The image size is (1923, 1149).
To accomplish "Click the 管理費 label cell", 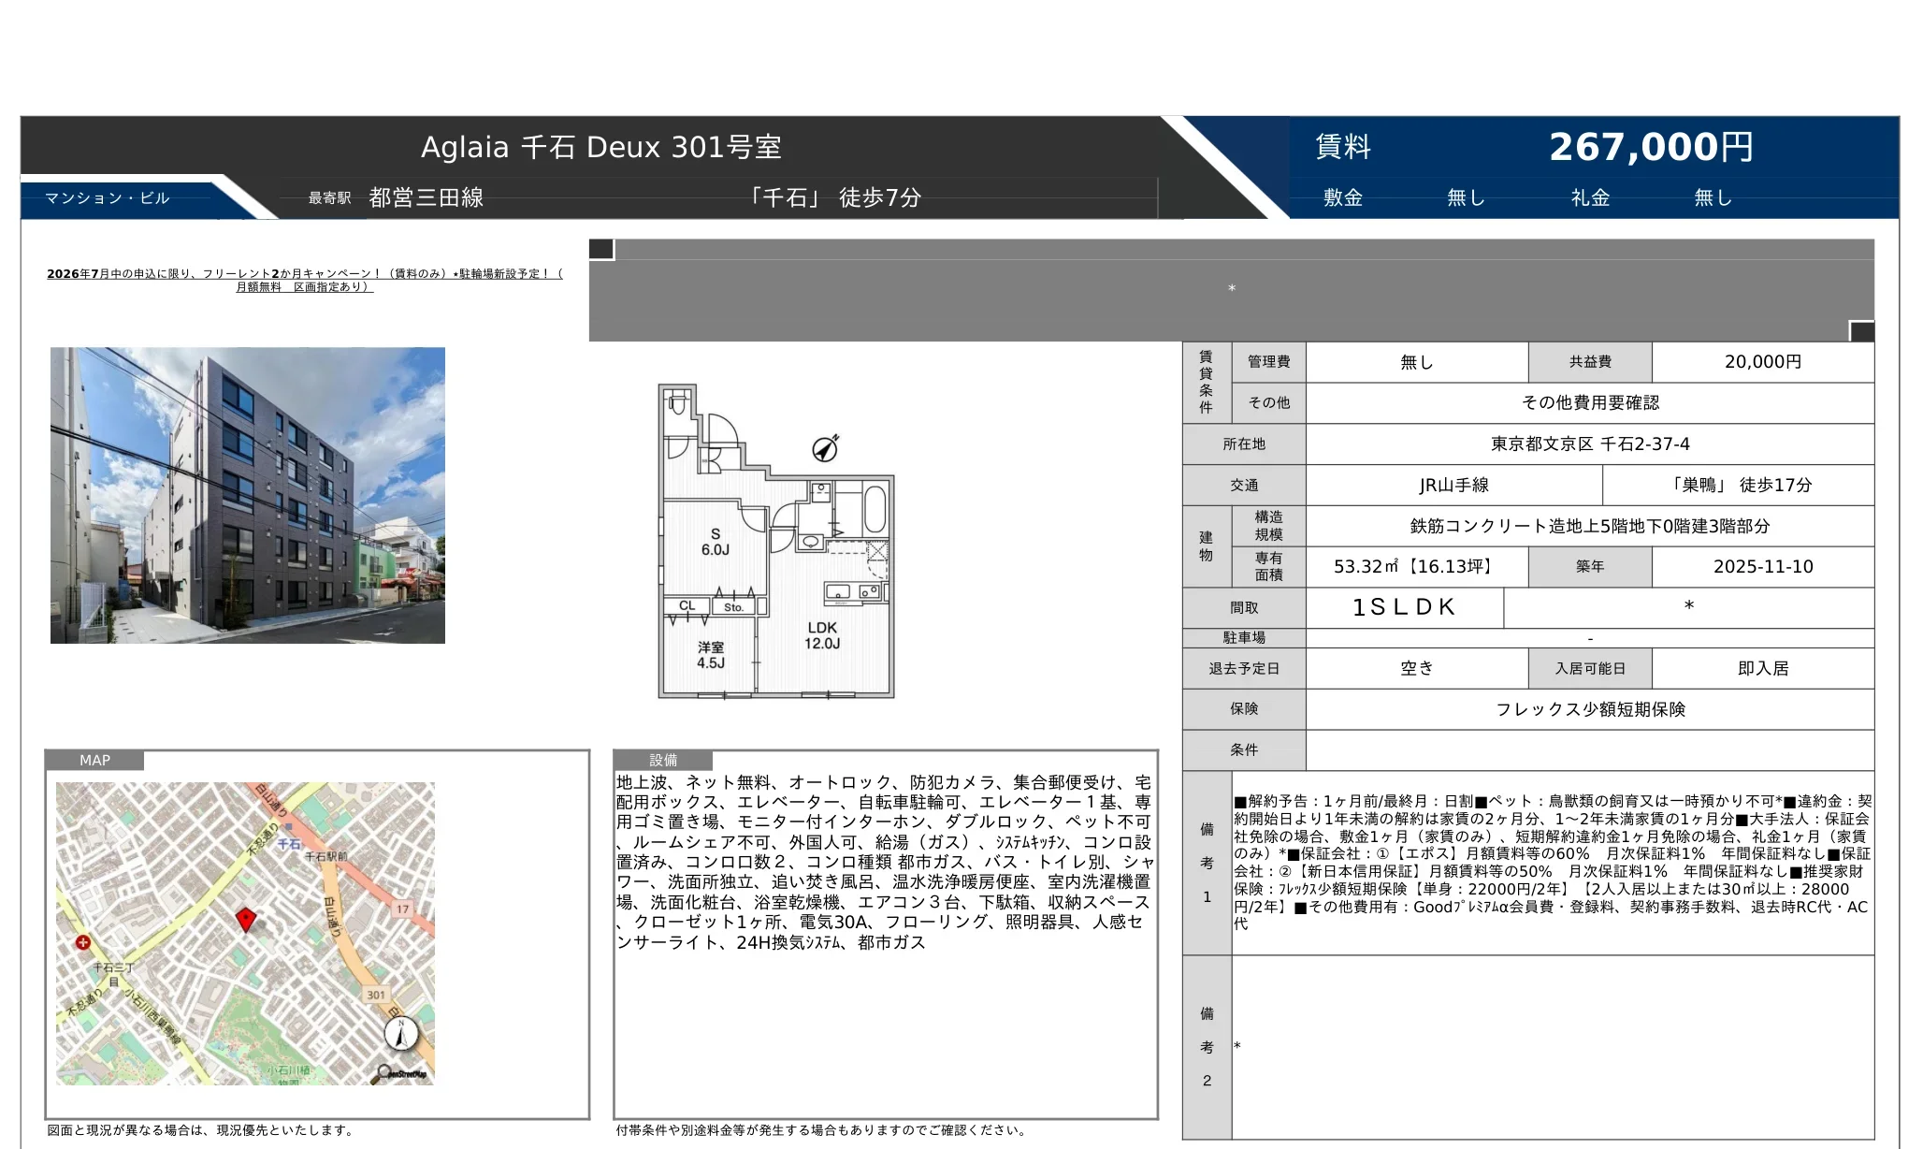I will point(1268,362).
